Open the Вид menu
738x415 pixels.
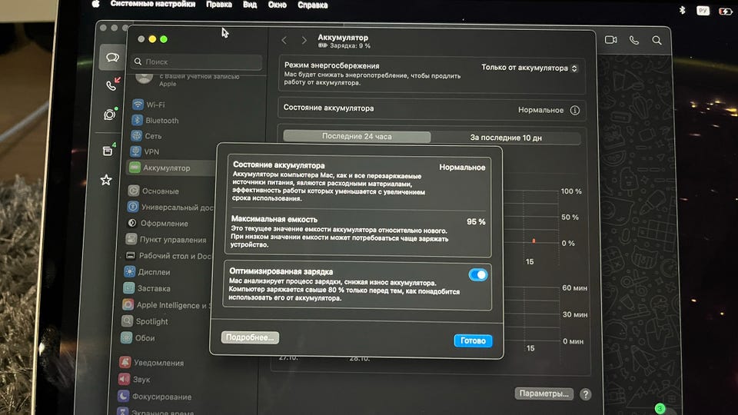249,5
